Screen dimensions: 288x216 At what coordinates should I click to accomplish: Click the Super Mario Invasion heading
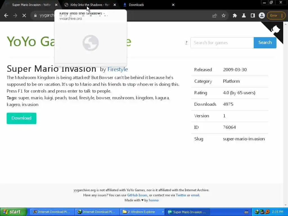click(x=51, y=69)
